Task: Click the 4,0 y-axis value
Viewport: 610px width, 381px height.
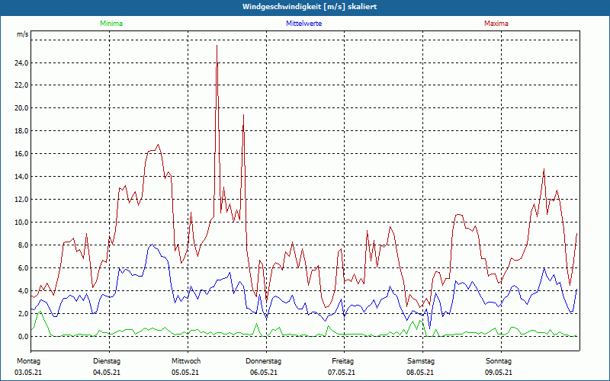Action: (24, 291)
